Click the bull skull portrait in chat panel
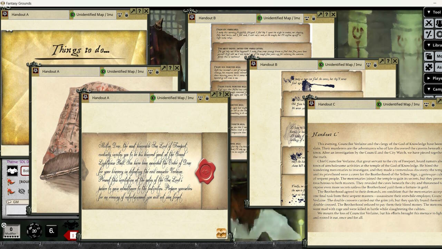 [x=12, y=170]
